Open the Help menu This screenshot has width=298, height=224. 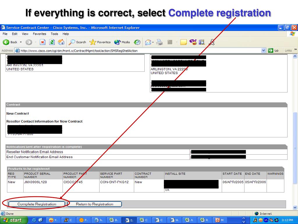point(66,34)
